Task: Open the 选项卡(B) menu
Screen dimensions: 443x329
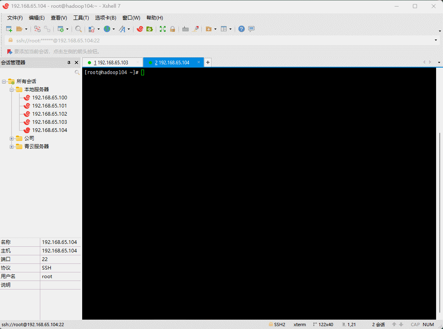Action: pos(106,18)
